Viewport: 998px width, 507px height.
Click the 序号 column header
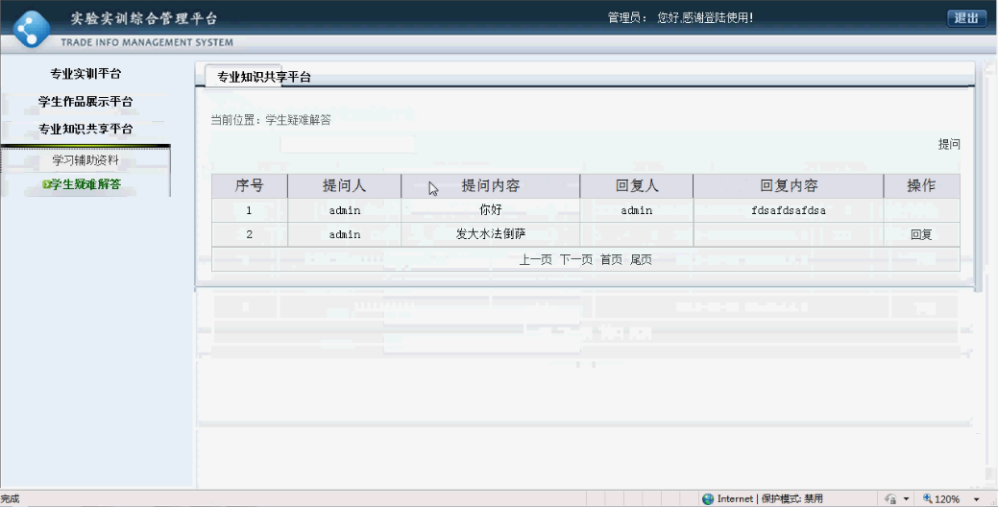[x=249, y=185]
